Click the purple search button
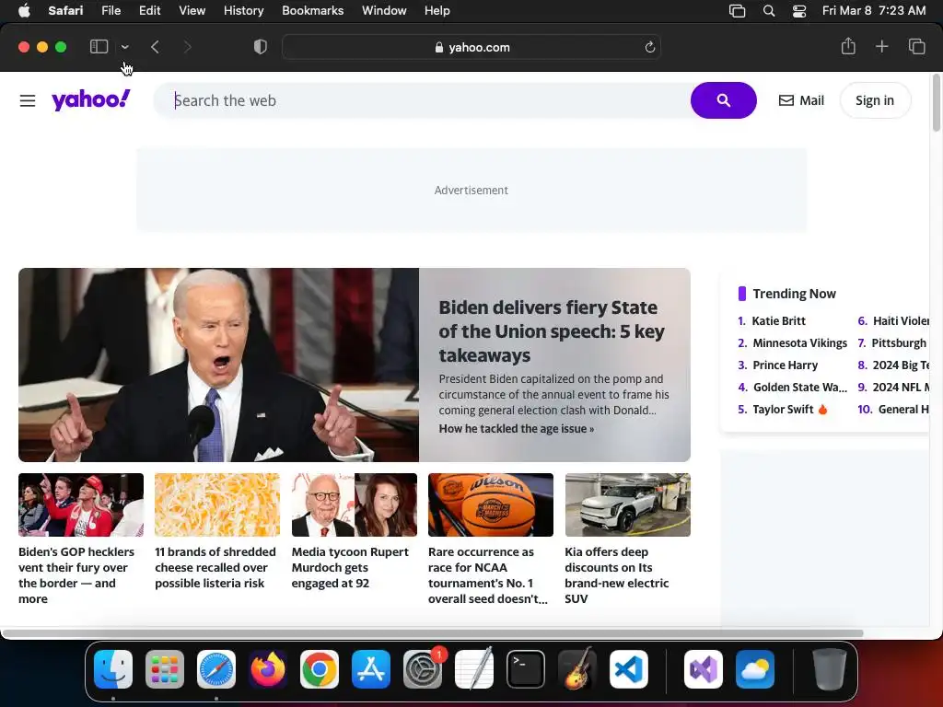 click(x=724, y=100)
